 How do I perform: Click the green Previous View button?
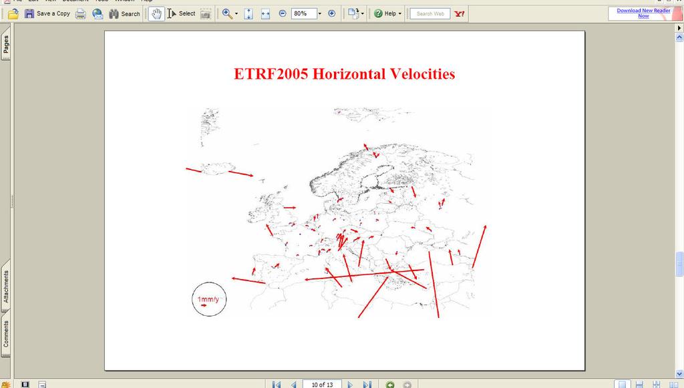tap(390, 385)
